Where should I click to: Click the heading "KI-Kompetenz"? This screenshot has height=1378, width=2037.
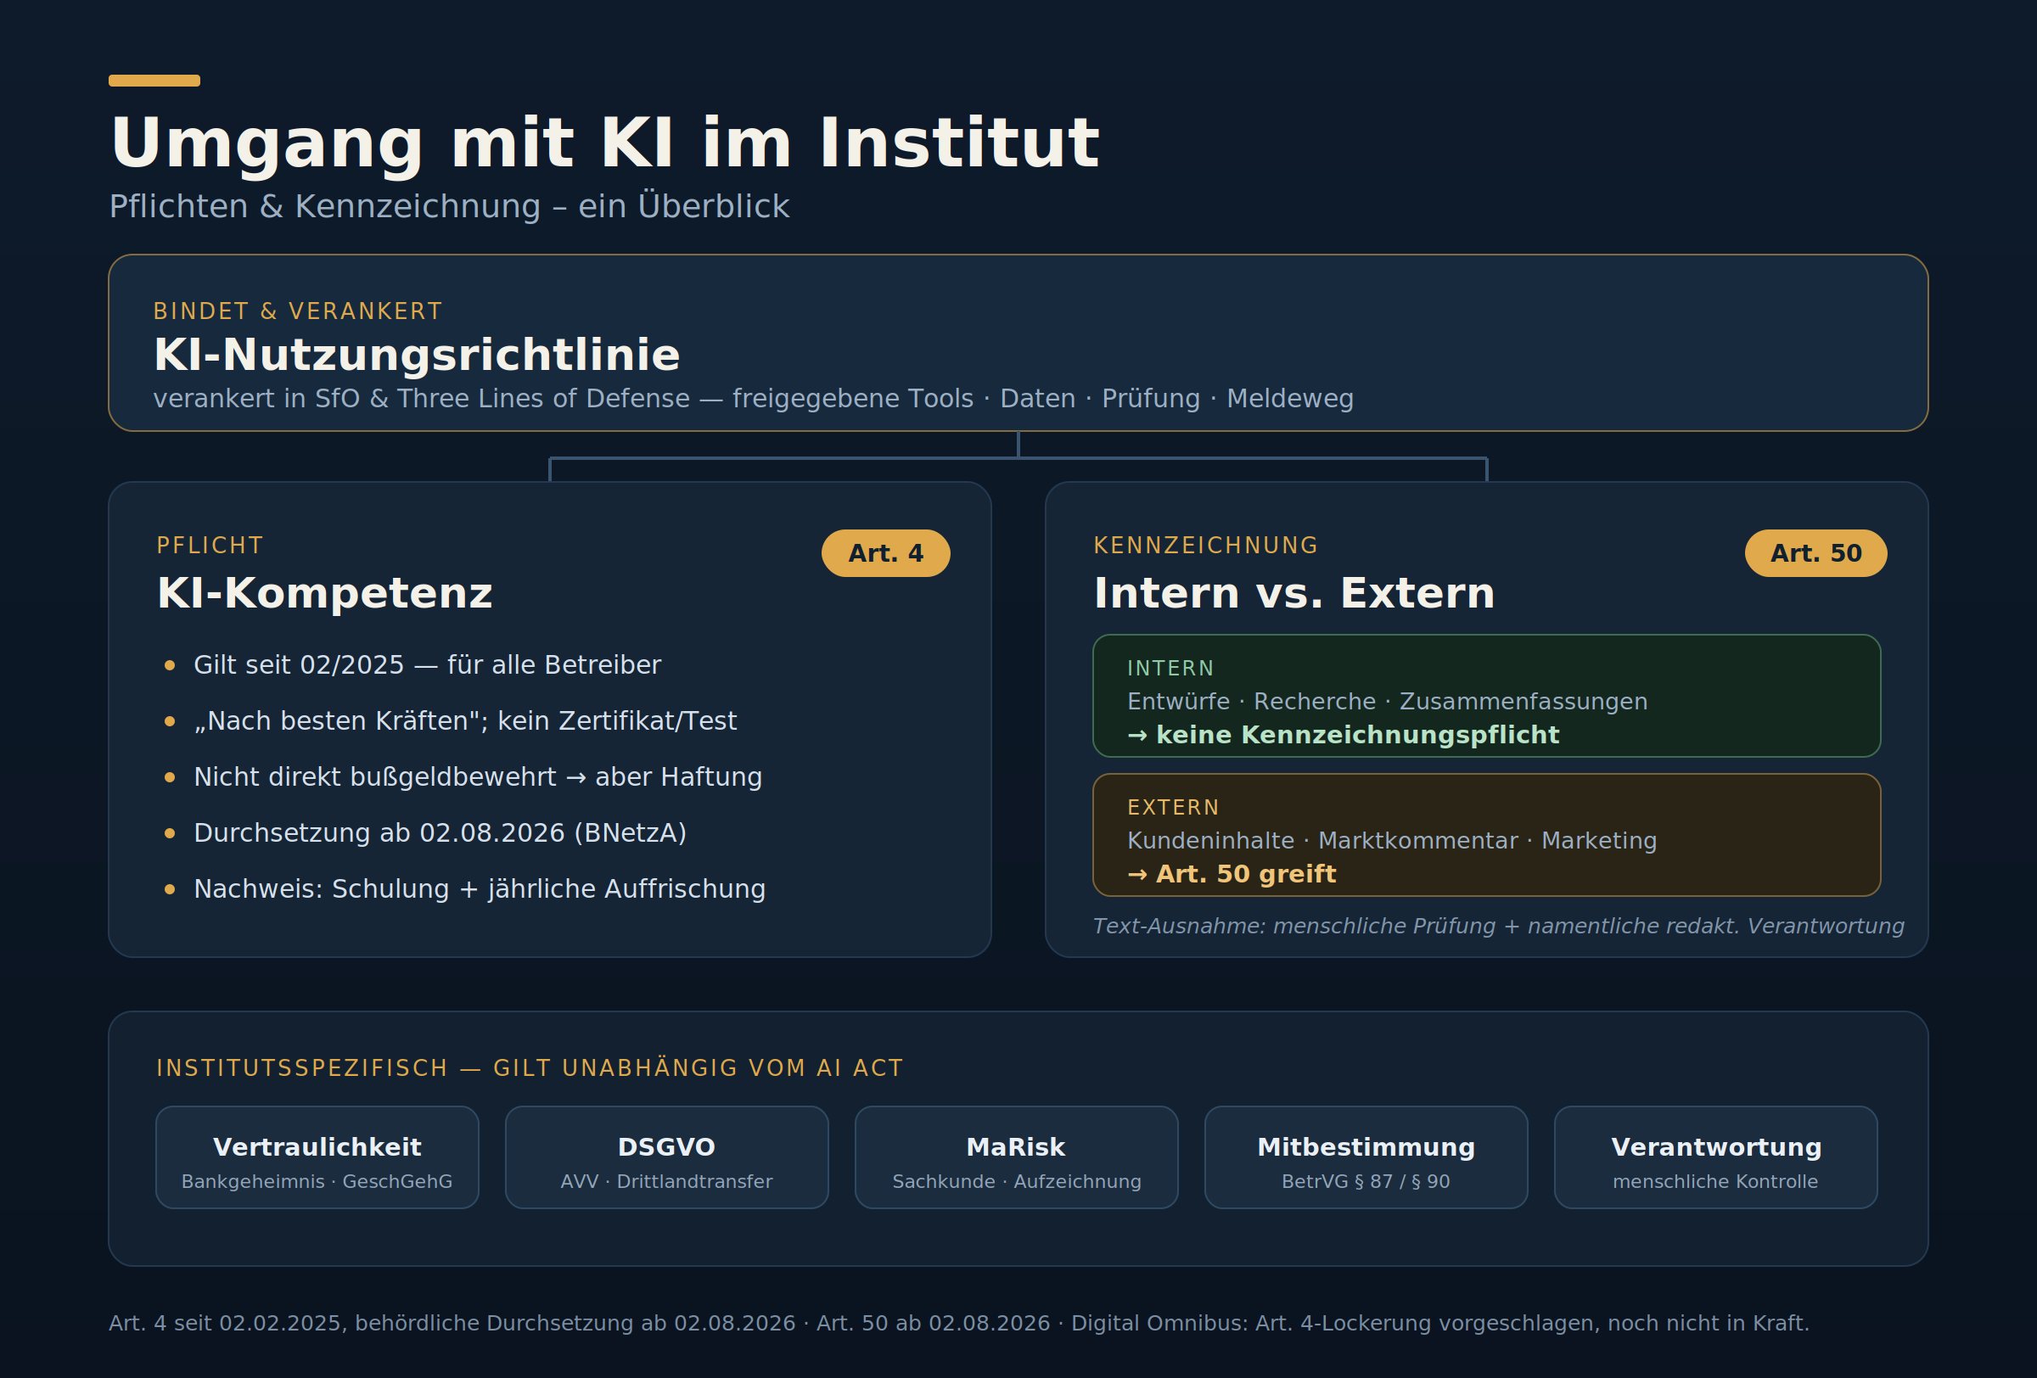[x=324, y=593]
